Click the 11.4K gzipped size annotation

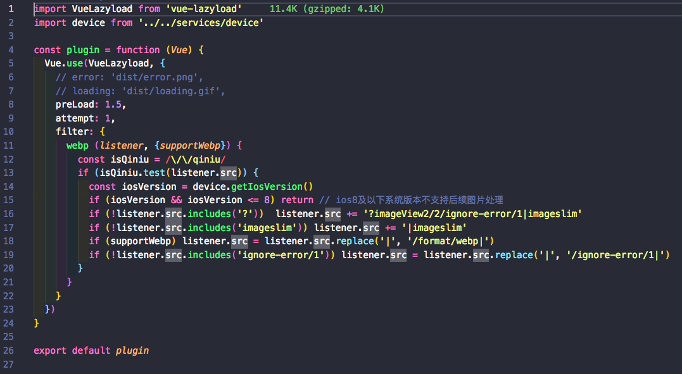[327, 9]
